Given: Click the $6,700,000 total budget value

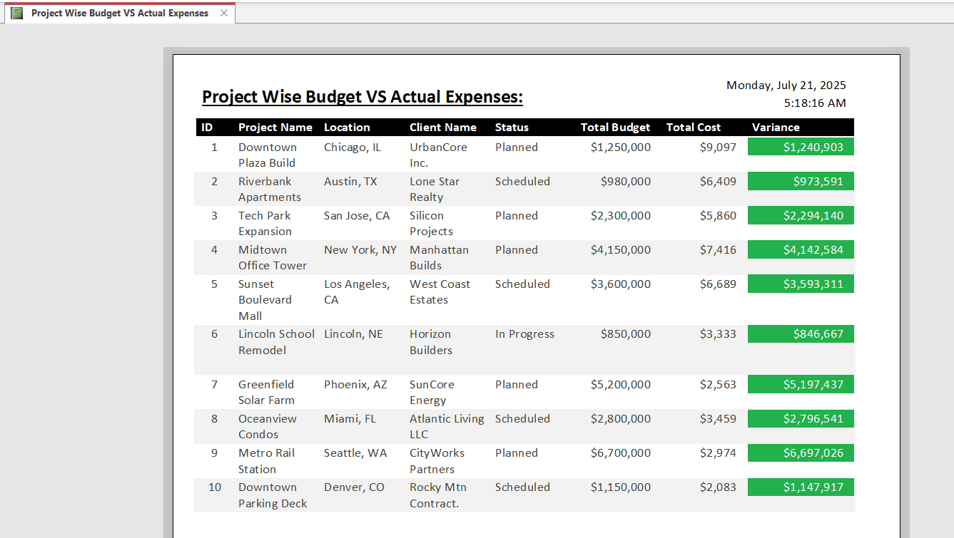Looking at the screenshot, I should [x=621, y=453].
